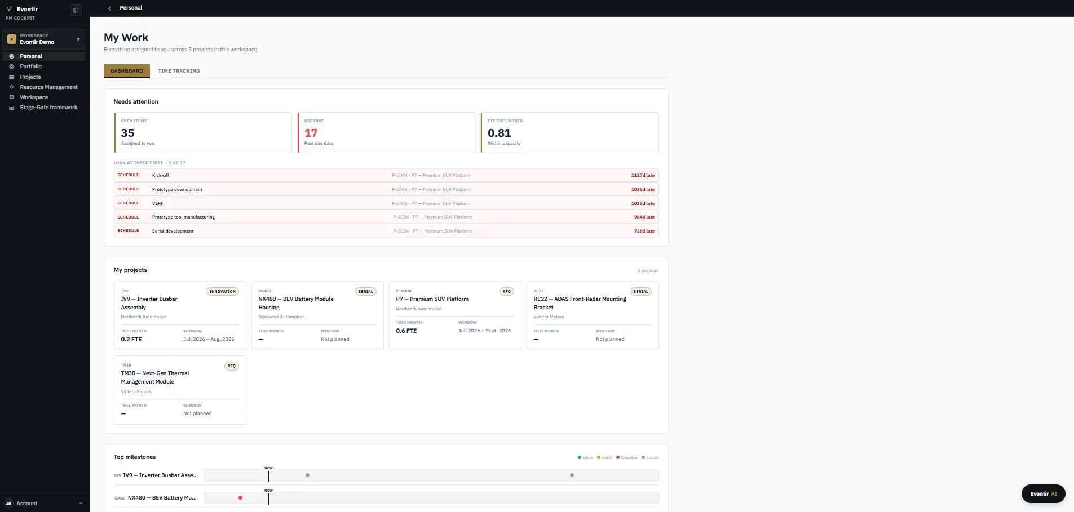Click the "726d late" value

[644, 231]
